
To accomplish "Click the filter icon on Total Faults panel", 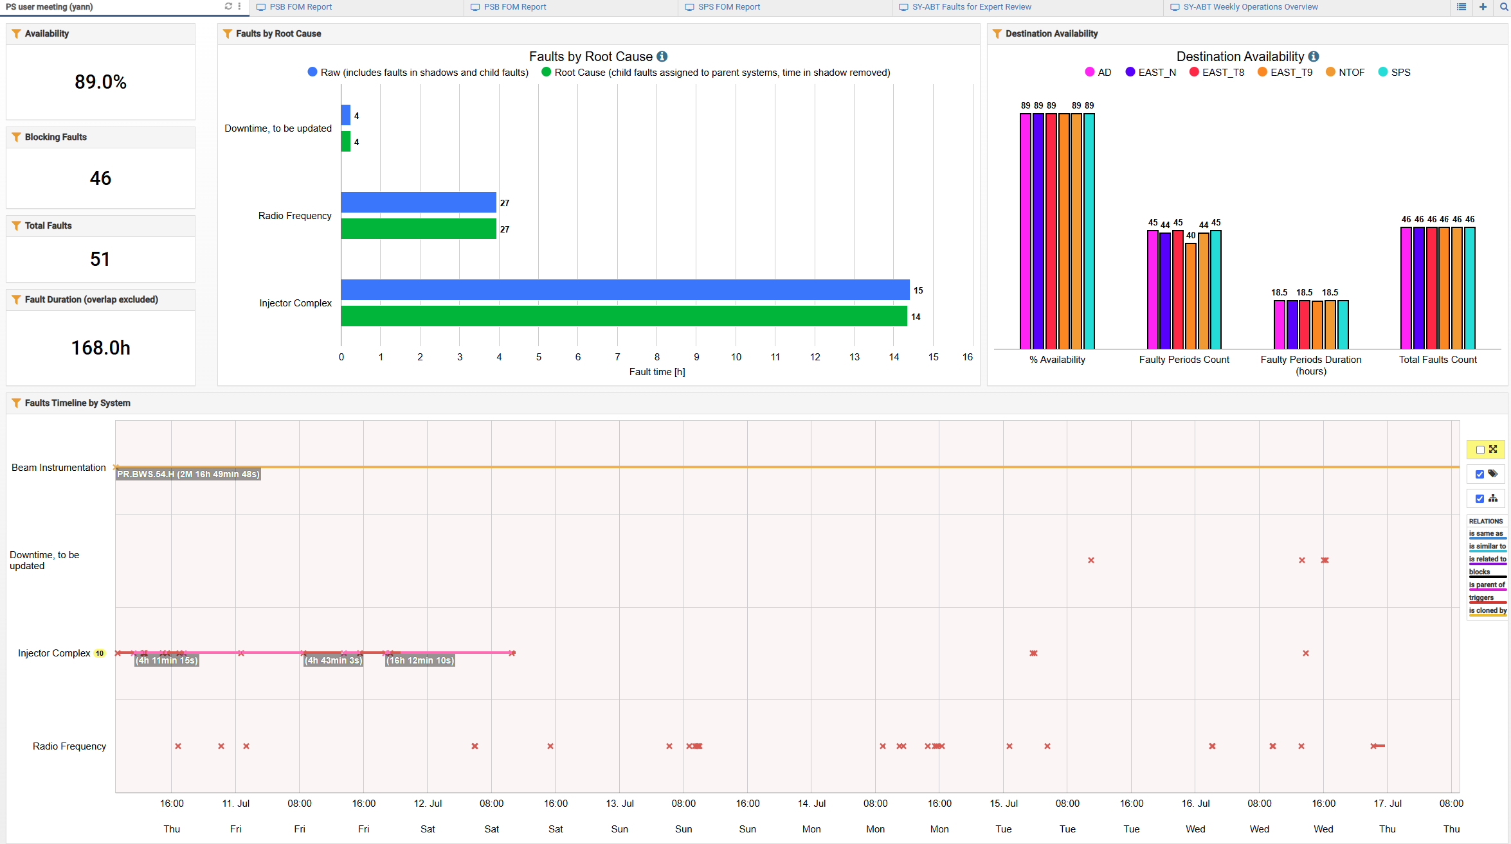I will (16, 225).
